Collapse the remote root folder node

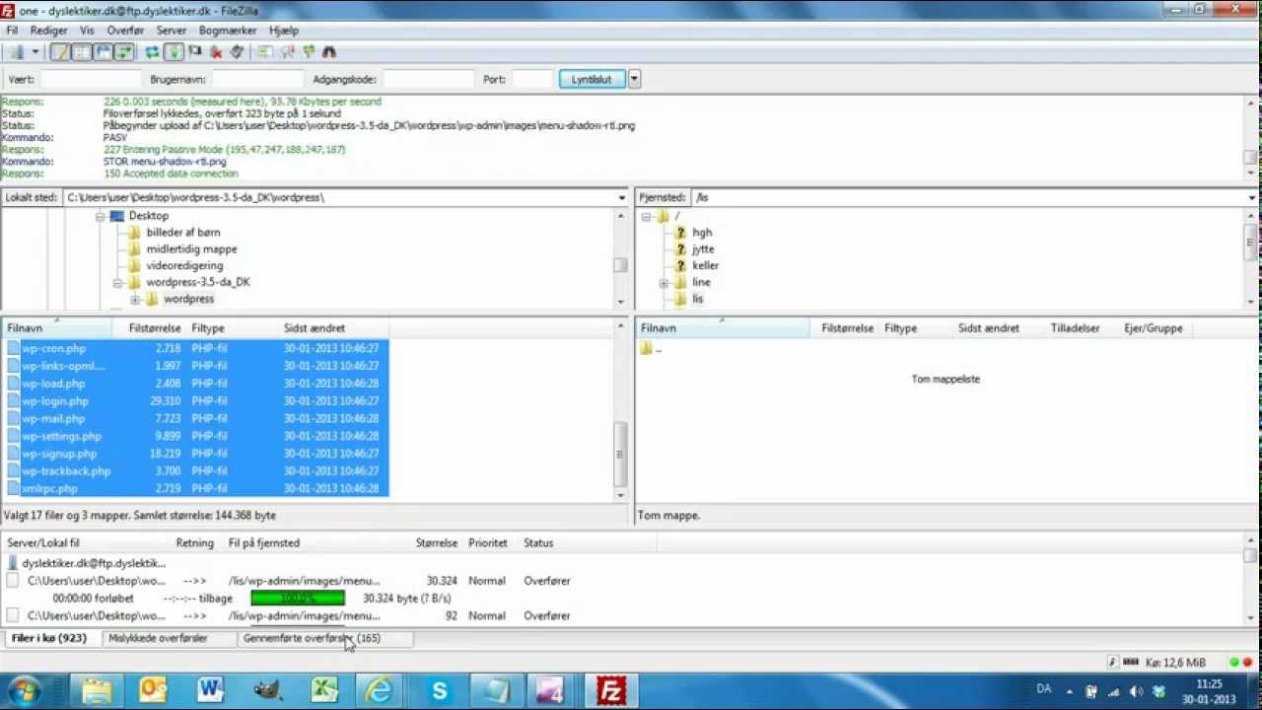pyautogui.click(x=646, y=216)
